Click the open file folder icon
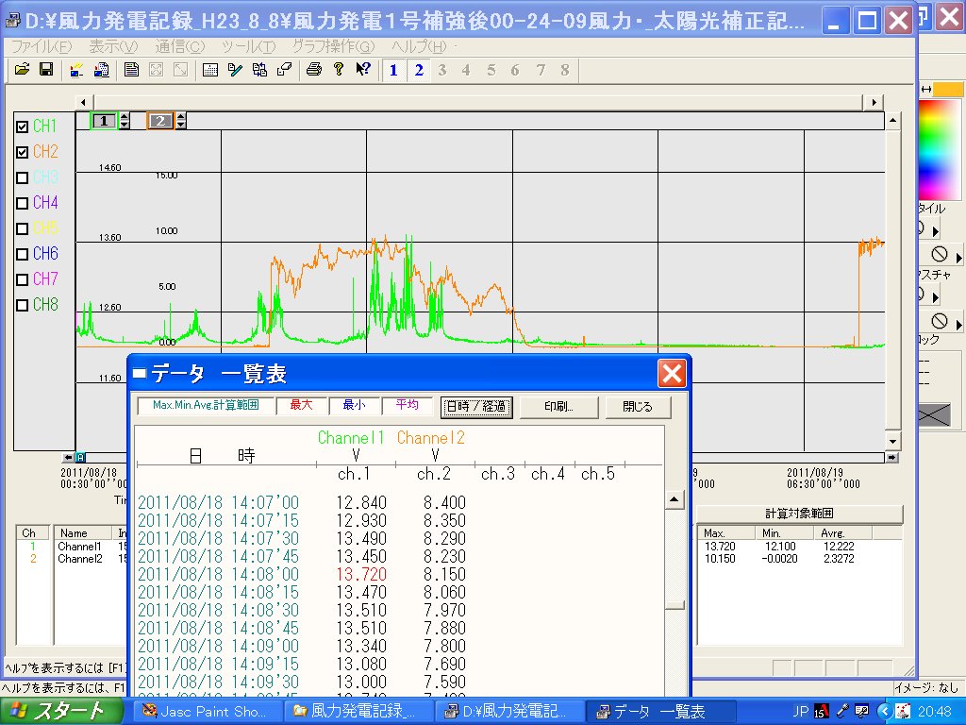966x725 pixels. tap(21, 70)
